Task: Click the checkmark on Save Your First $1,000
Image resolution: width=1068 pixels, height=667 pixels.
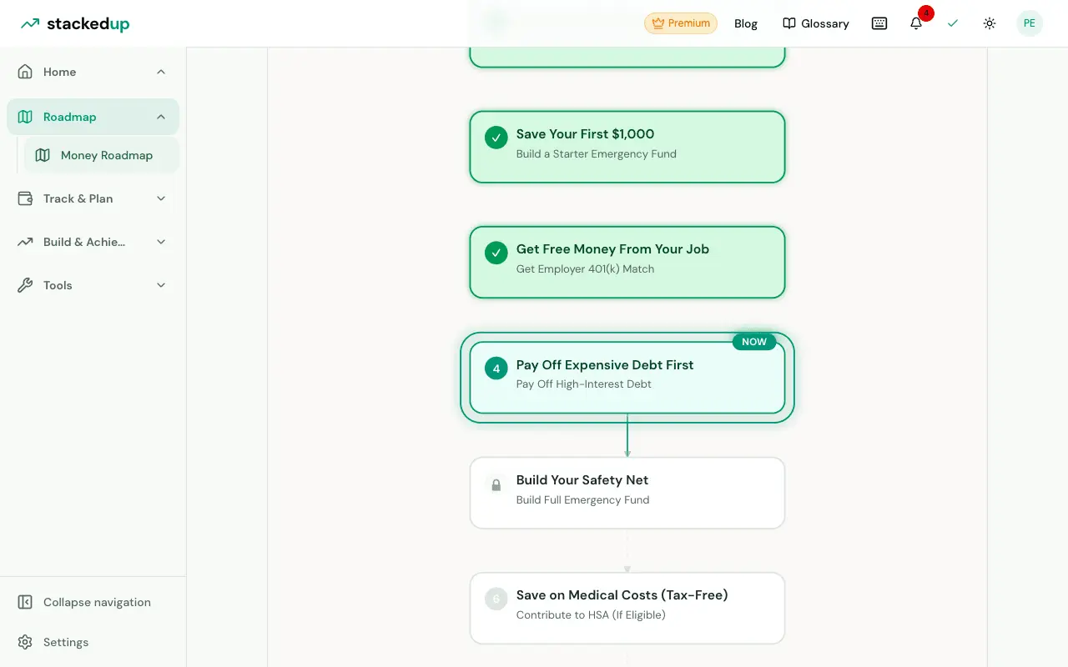Action: coord(496,138)
